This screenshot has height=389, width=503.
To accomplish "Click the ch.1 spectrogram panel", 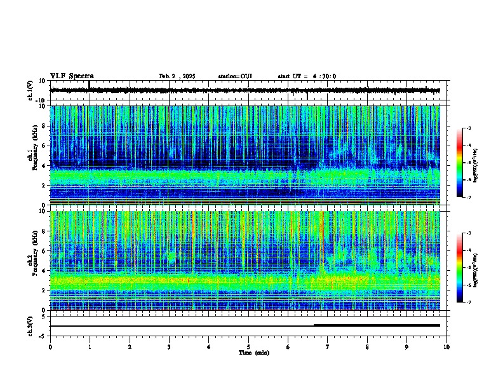I will pyautogui.click(x=245, y=155).
